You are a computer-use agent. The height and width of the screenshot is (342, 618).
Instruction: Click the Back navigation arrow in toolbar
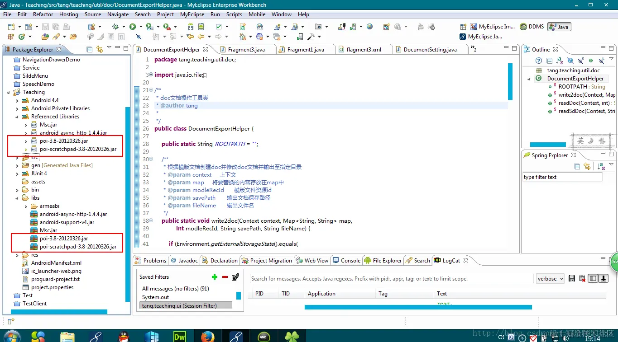pyautogui.click(x=201, y=37)
